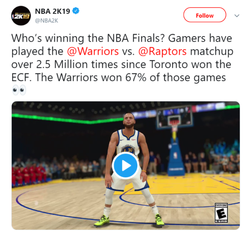Open the @NBA2K handle profile
250x233 pixels.
(x=47, y=21)
